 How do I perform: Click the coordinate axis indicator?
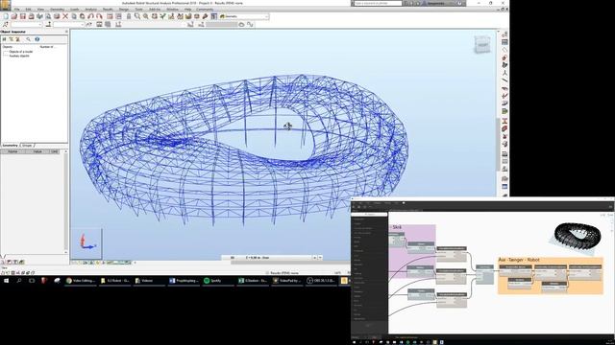tap(86, 242)
